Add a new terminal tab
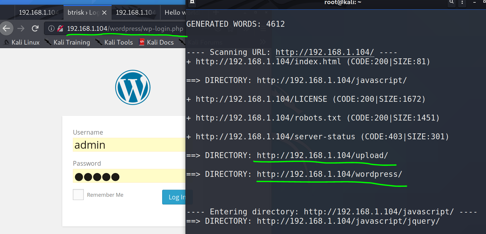 click(x=192, y=2)
